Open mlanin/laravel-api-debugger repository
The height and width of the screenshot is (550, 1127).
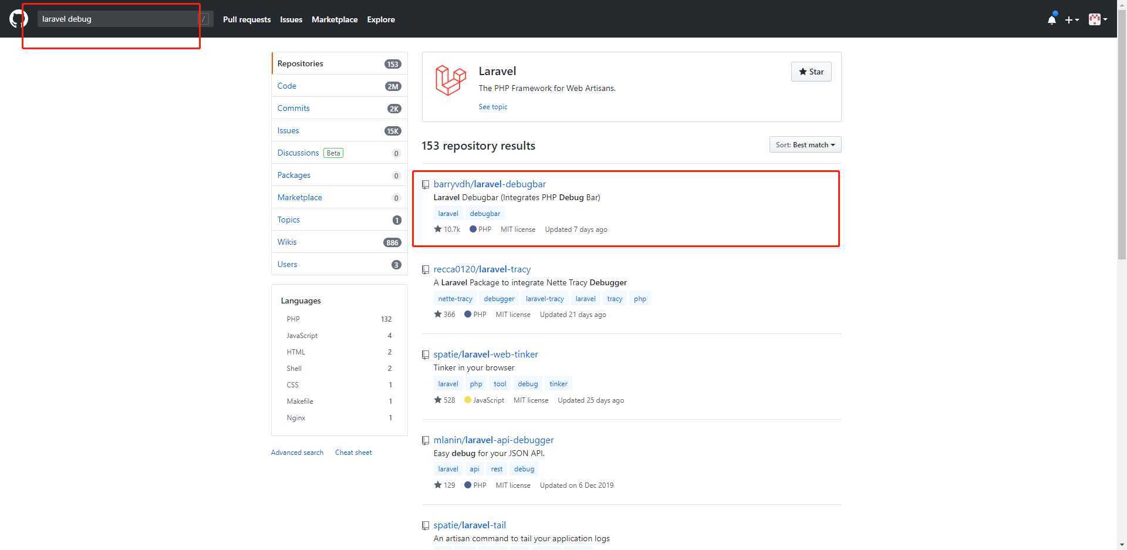pos(494,440)
